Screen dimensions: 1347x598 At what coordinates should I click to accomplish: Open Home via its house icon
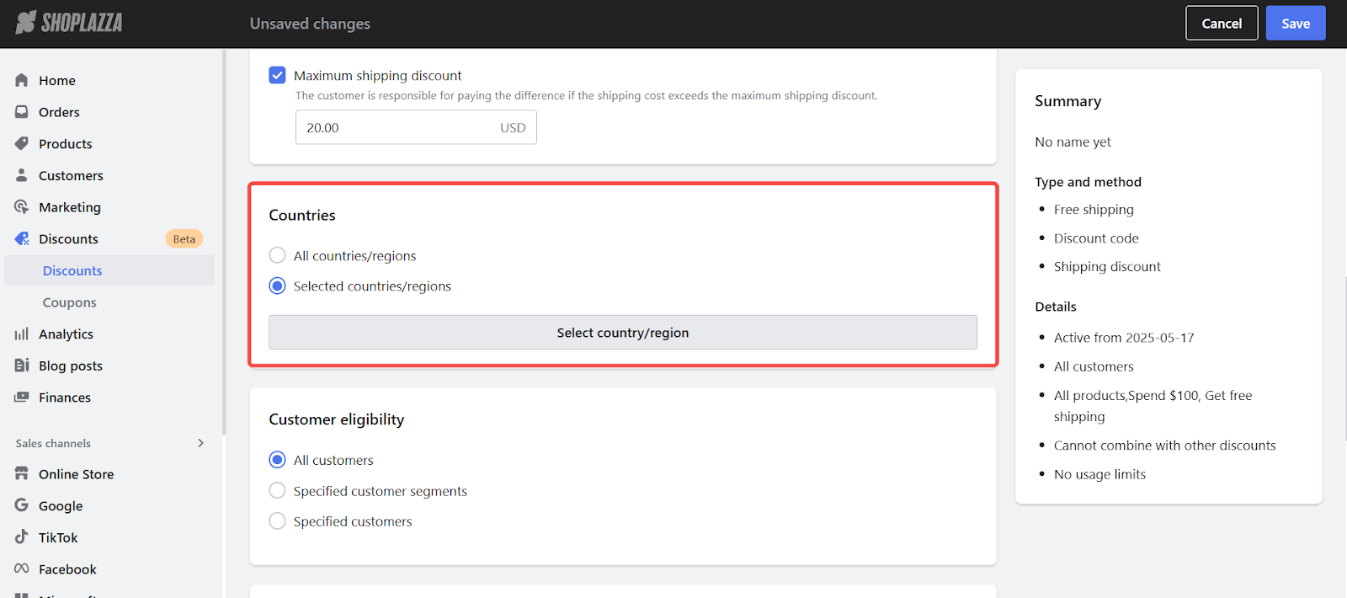22,80
